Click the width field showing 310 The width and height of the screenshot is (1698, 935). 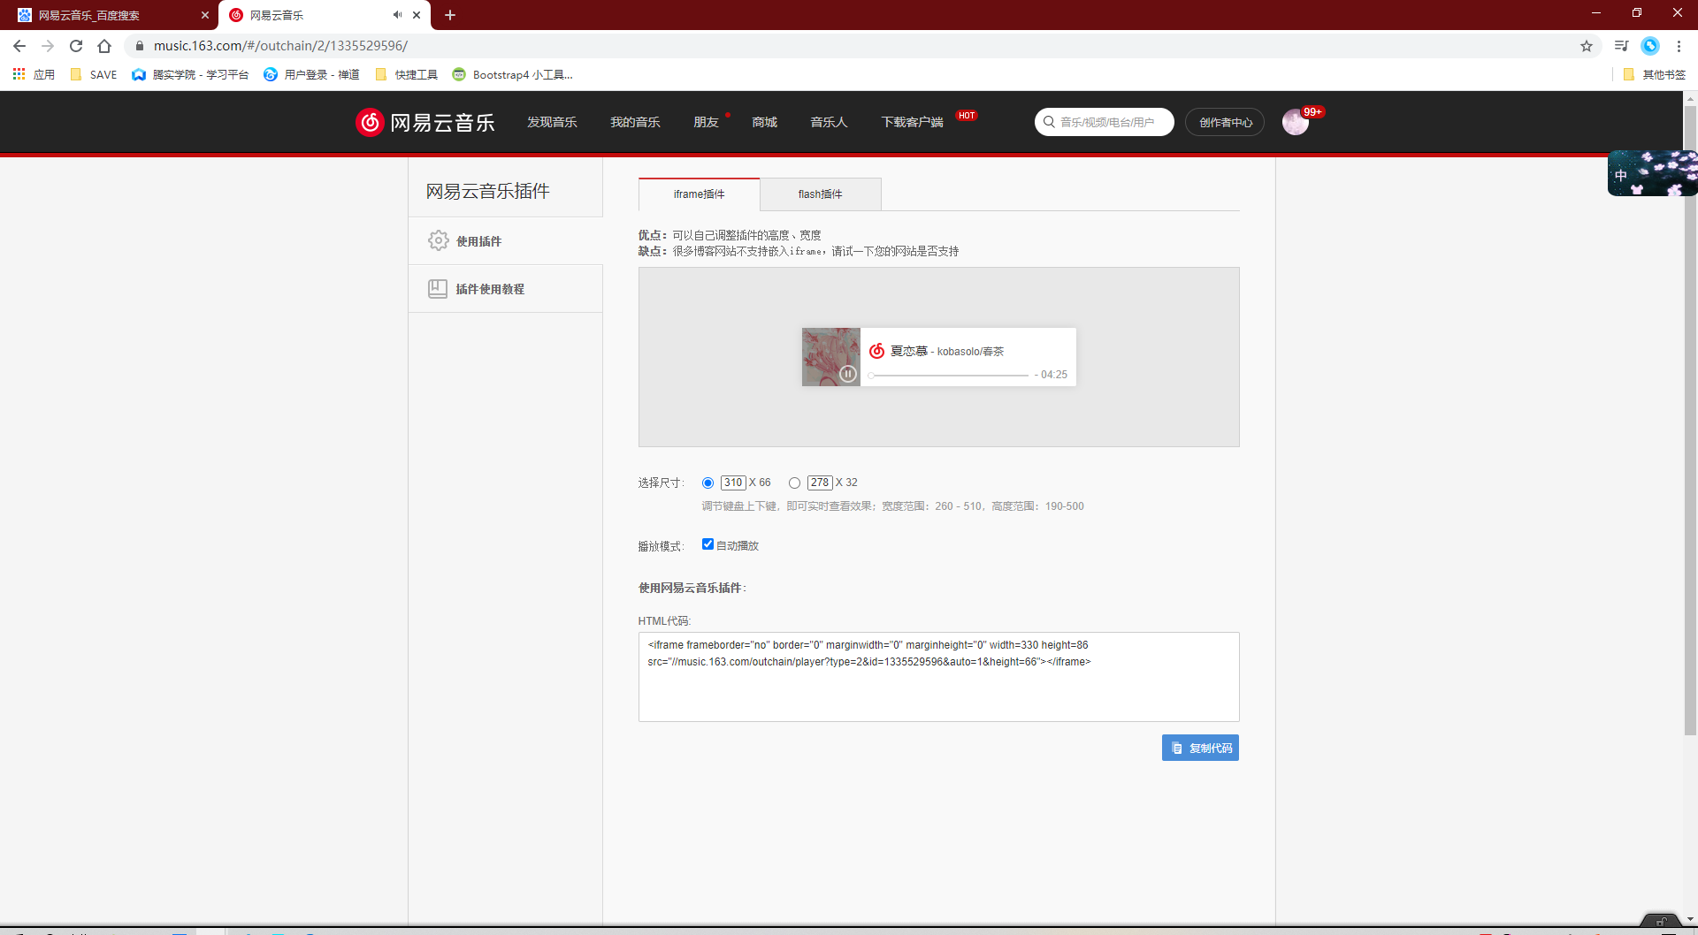pos(733,483)
